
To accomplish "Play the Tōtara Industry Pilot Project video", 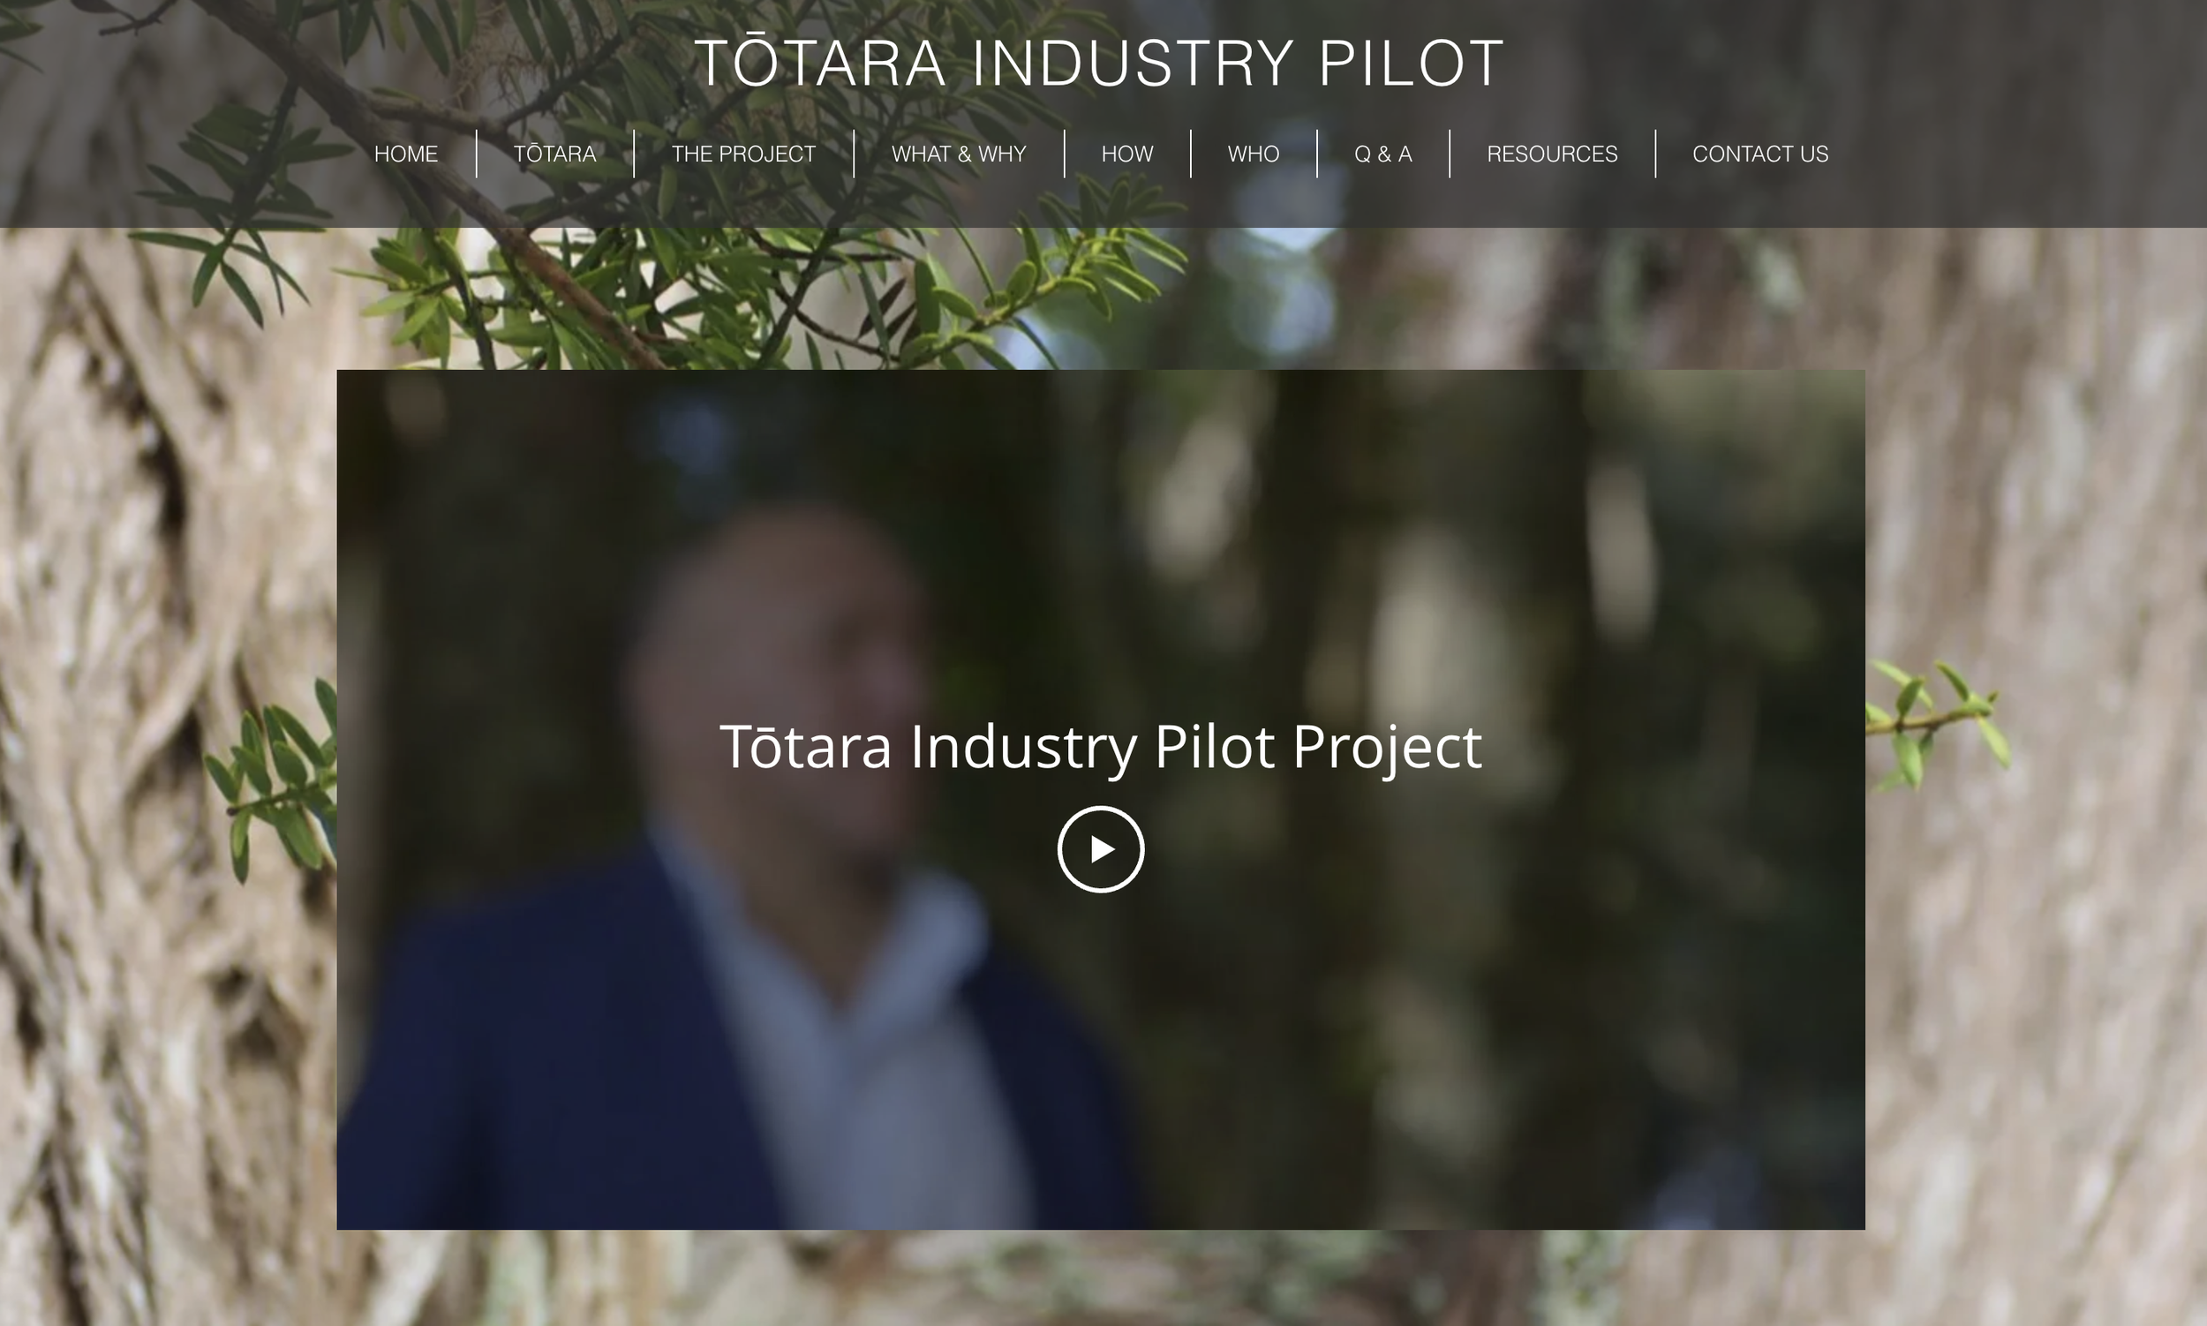I will tap(1101, 849).
